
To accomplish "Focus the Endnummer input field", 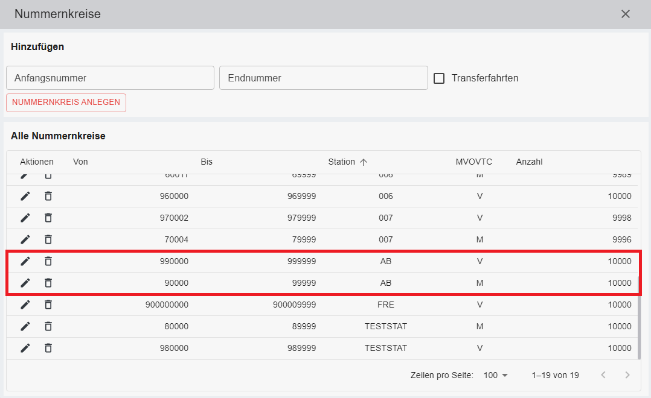I will 323,78.
